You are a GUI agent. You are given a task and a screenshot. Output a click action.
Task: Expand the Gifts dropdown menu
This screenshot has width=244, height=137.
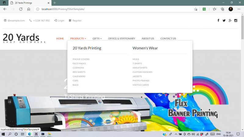point(97,39)
